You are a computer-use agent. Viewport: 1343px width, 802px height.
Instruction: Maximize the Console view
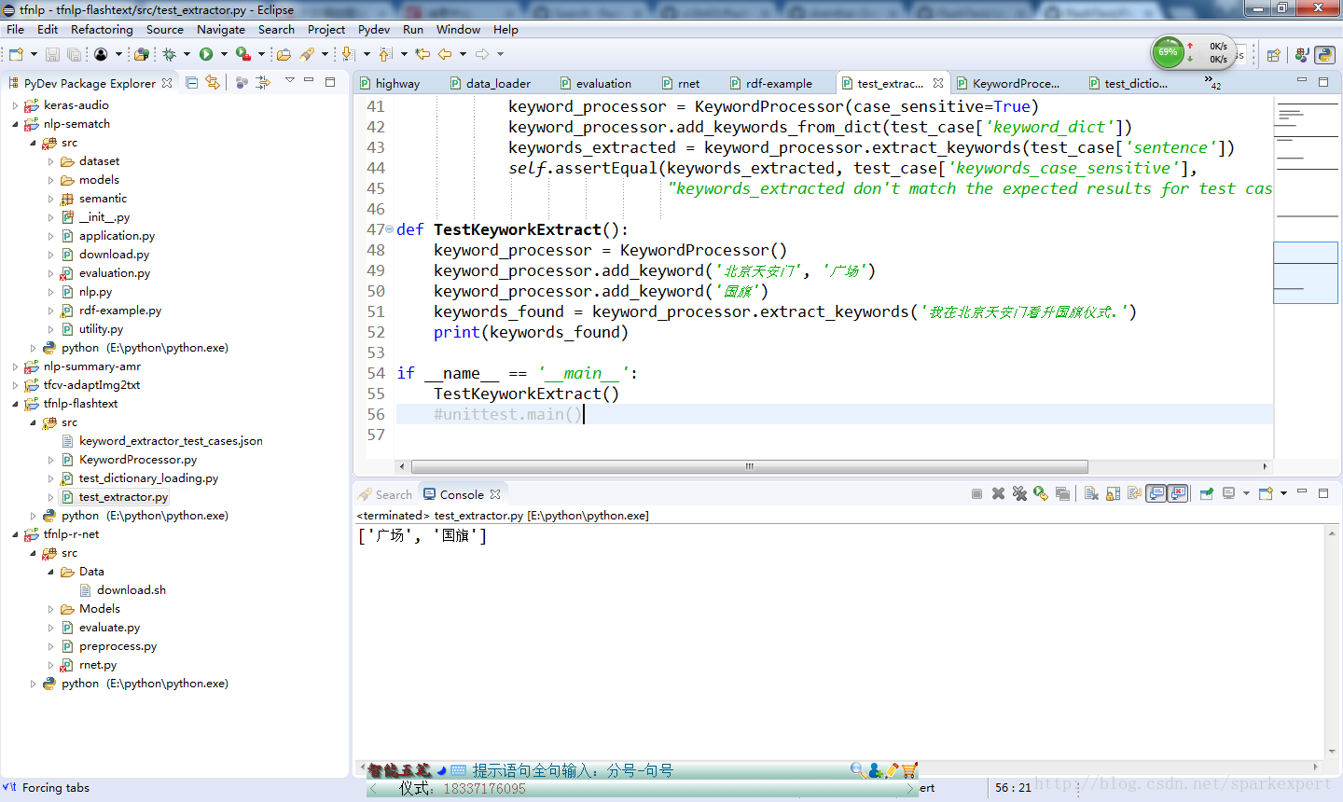(1323, 493)
